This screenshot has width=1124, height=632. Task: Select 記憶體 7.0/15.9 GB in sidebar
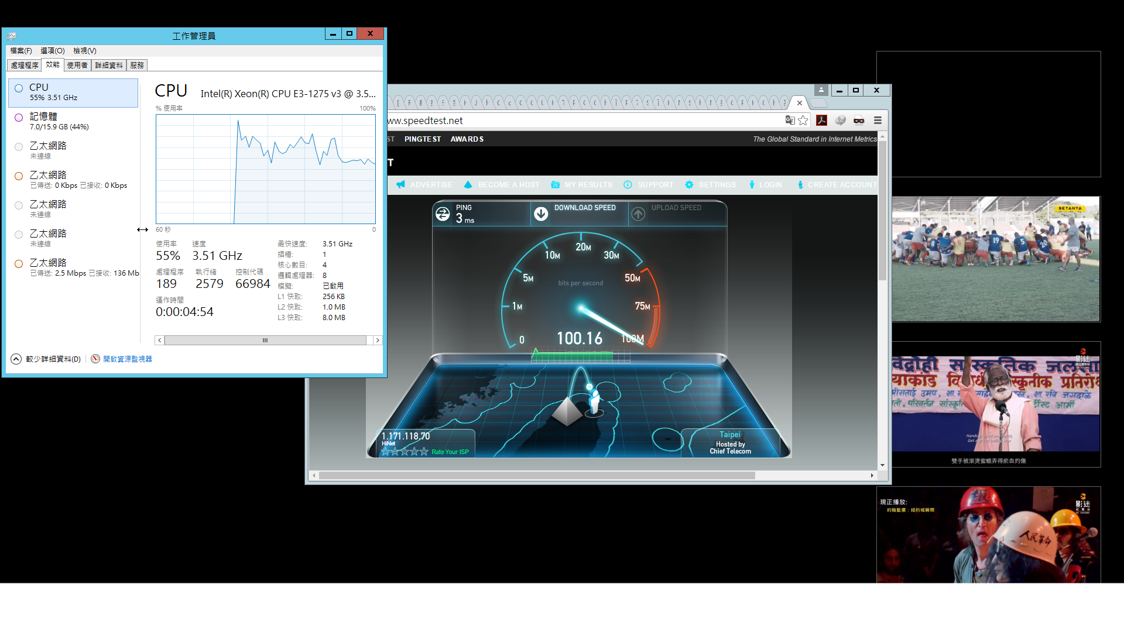coord(73,122)
